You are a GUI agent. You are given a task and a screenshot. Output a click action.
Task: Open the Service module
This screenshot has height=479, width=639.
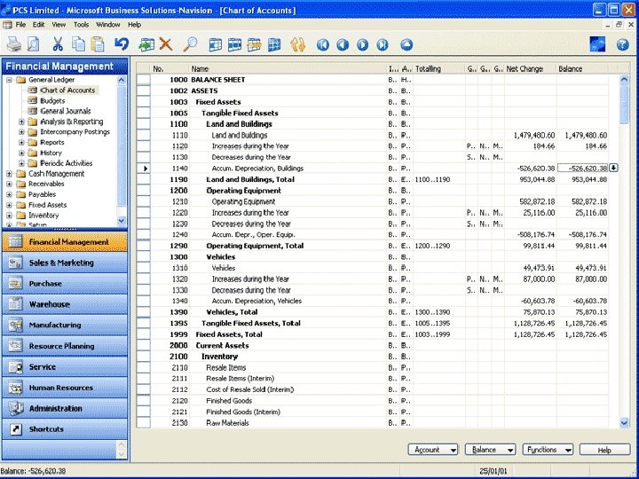coord(65,366)
